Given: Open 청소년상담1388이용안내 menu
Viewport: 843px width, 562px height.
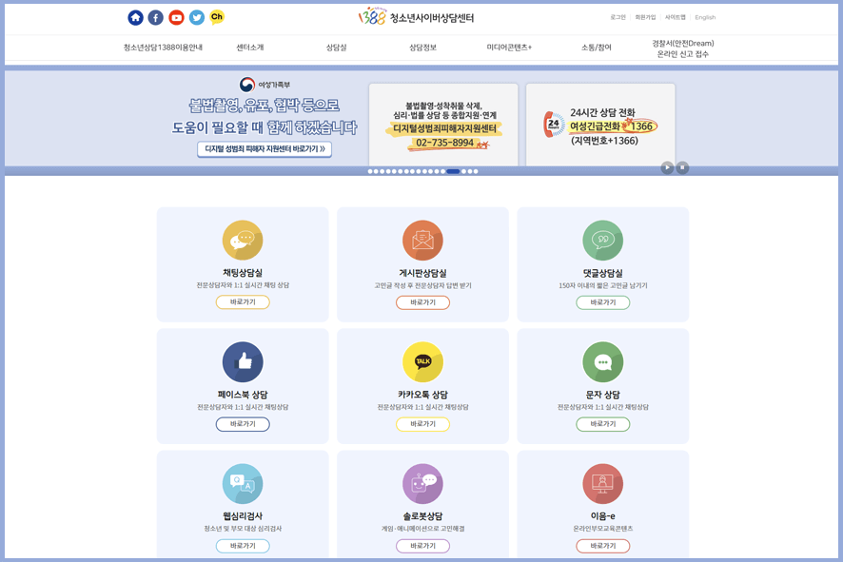Looking at the screenshot, I should (x=163, y=48).
